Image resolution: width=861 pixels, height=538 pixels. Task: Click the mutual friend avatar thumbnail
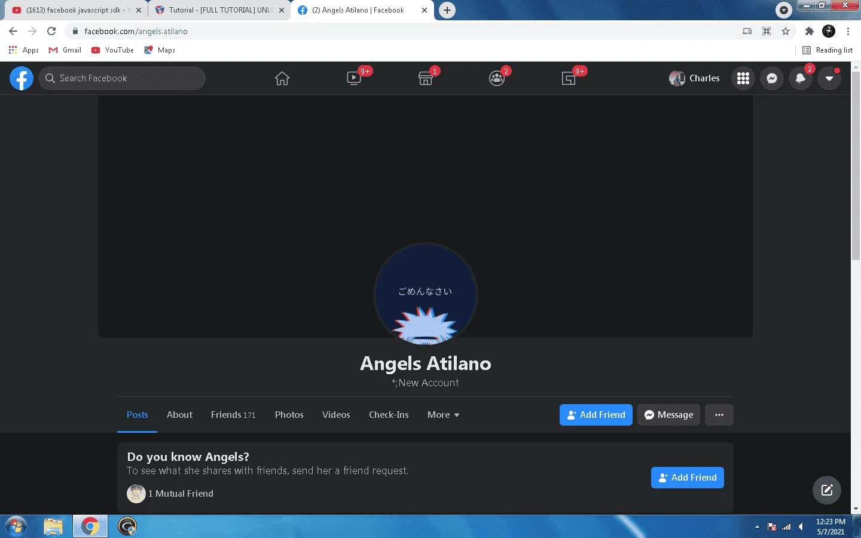[x=136, y=494]
